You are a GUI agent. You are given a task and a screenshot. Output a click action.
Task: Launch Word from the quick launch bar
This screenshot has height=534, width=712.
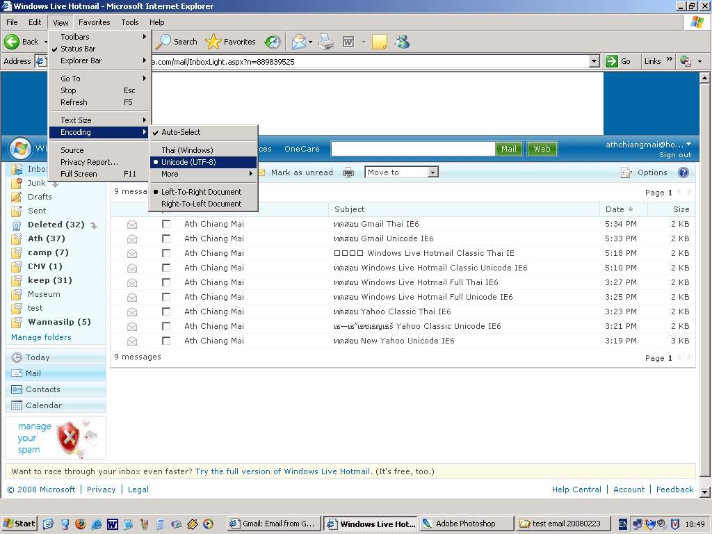coord(113,524)
